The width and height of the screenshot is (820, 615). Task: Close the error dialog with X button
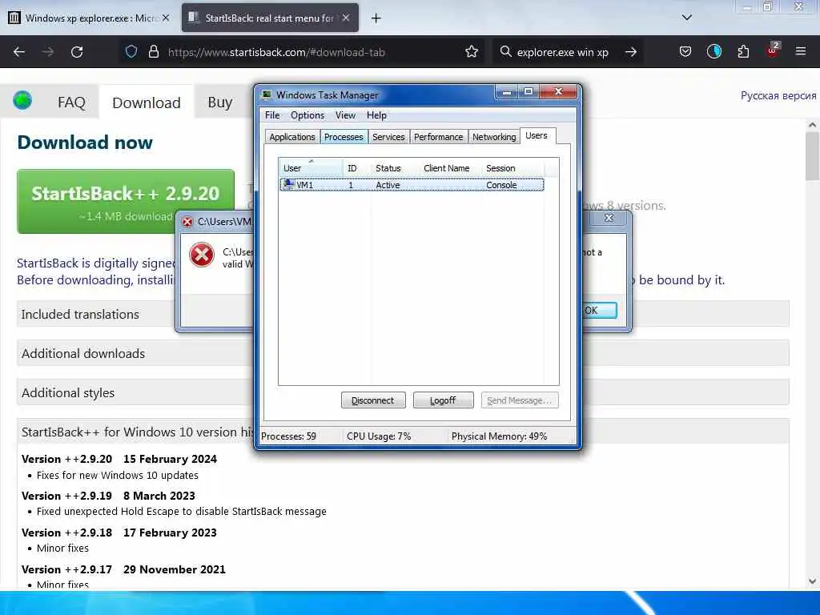pos(609,218)
